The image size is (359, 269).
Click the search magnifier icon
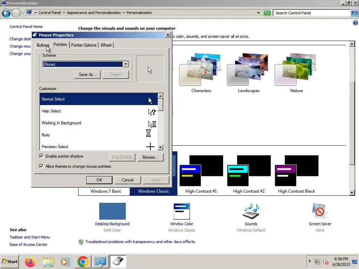[354, 13]
